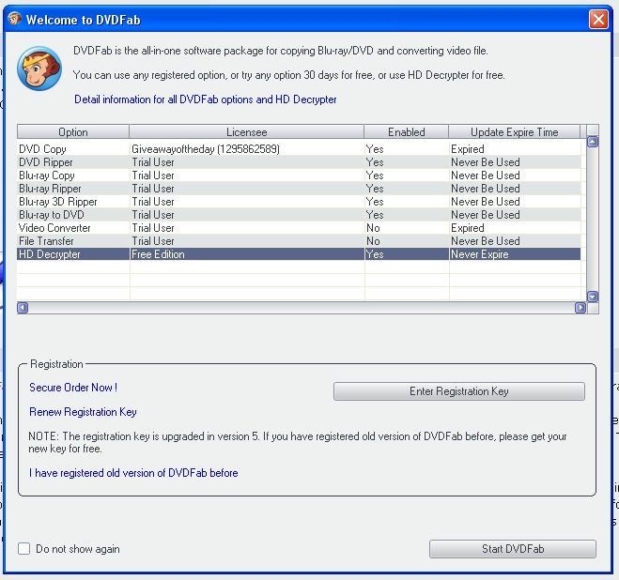
Task: Click the table's scroll right arrow
Action: coord(580,308)
